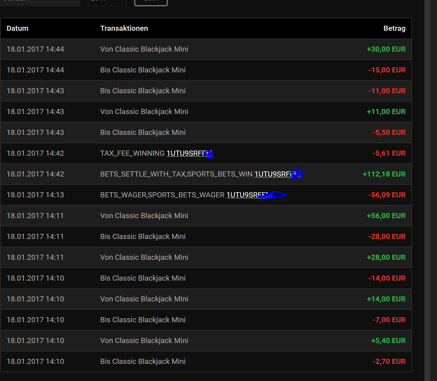
Task: Click date 18.01.2017 14:11 in -28,00 row
Action: pos(35,236)
